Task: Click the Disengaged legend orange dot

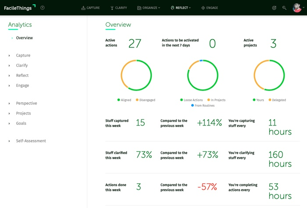Action: (x=137, y=100)
